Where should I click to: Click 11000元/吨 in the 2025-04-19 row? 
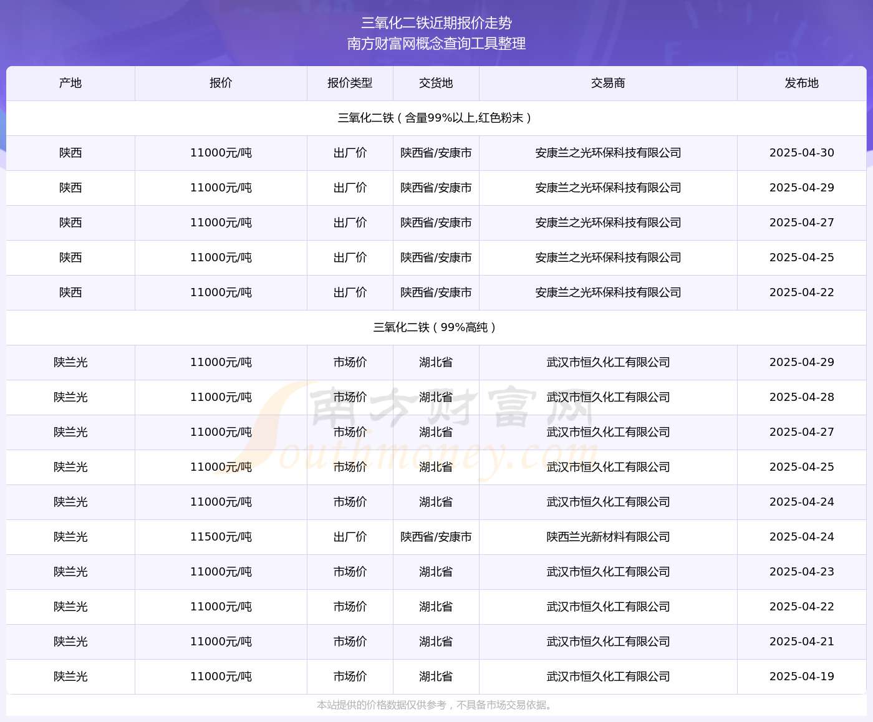coord(221,676)
